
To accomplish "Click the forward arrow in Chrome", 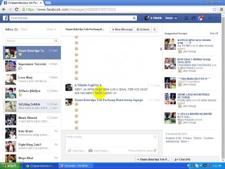I will point(10,9).
